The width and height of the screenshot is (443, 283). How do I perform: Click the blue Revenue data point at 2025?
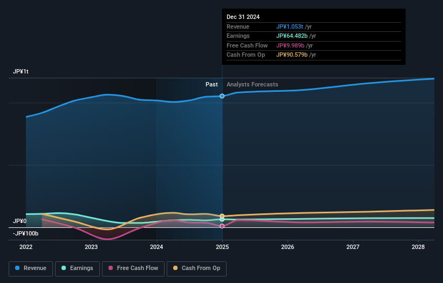pyautogui.click(x=222, y=96)
